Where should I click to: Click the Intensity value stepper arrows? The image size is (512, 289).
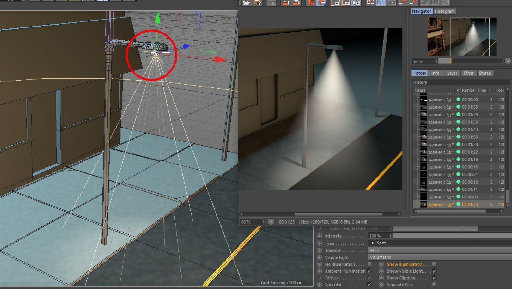390,236
